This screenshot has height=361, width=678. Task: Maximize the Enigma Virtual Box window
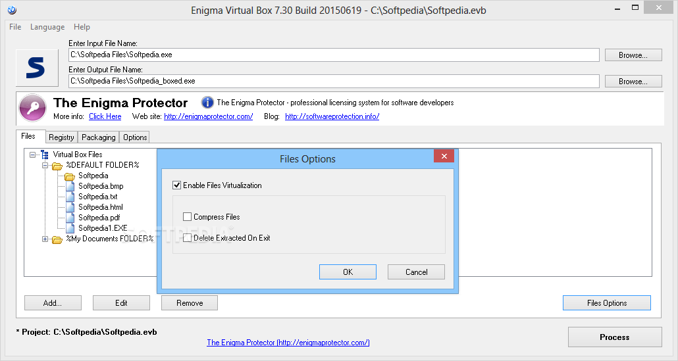coord(635,7)
